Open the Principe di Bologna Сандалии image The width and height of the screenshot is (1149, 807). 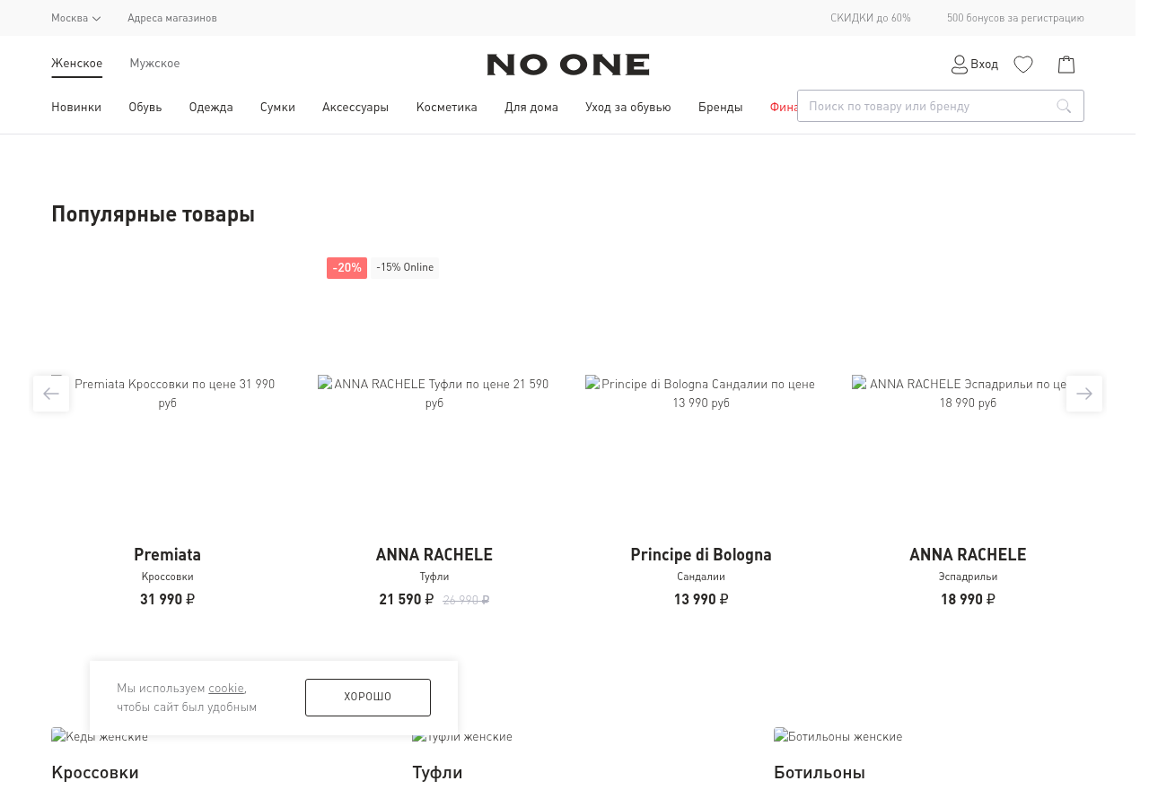pos(701,393)
